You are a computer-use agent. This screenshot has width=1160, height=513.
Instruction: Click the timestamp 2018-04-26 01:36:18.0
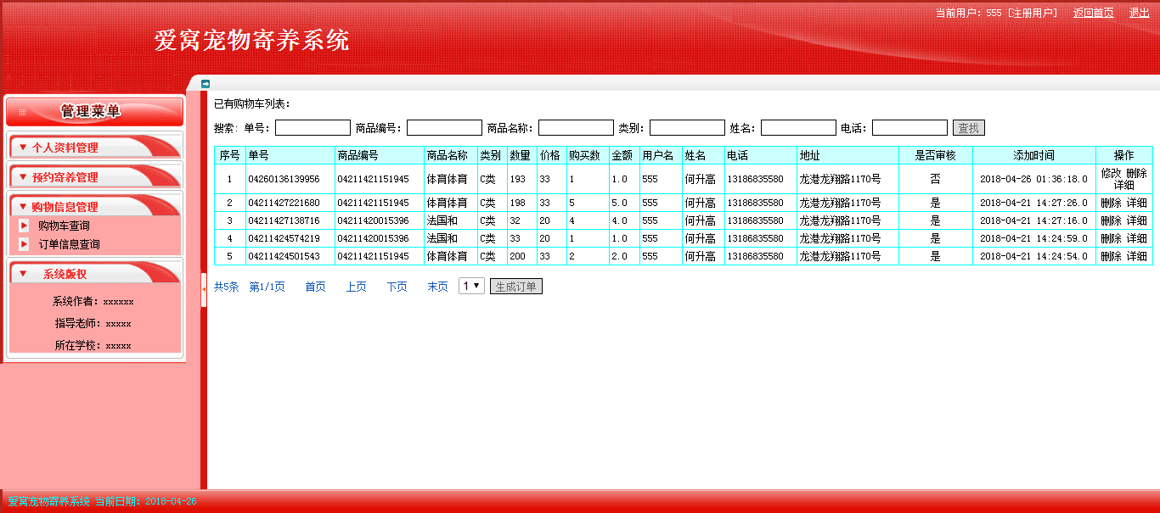coord(1033,179)
